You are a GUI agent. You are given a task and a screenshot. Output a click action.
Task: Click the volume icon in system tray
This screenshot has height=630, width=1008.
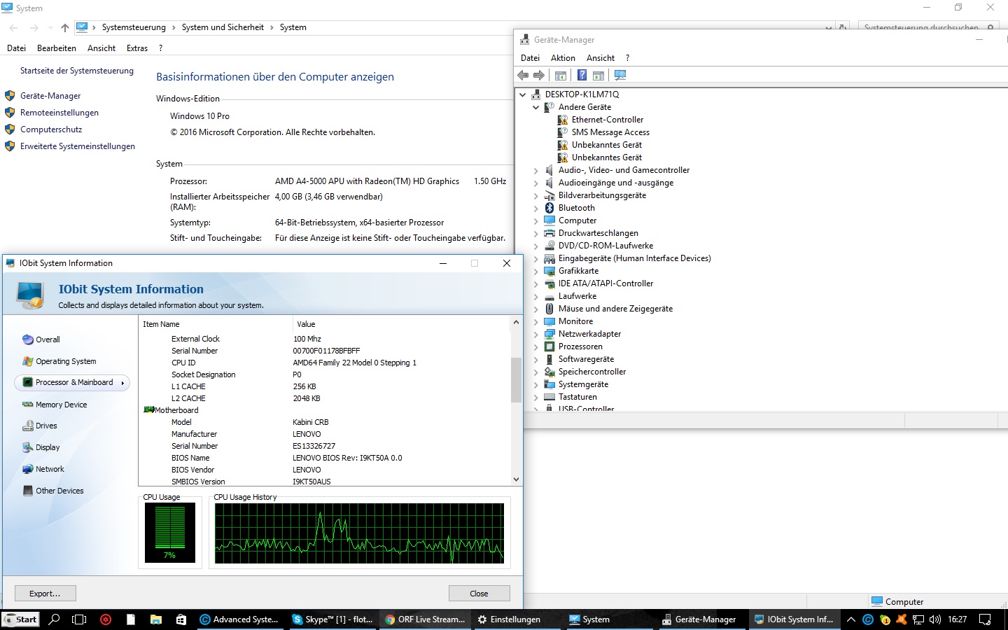(x=935, y=619)
